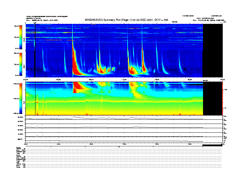Select the TNR status heading at bottom
This screenshot has height=185, width=240.
point(18,163)
